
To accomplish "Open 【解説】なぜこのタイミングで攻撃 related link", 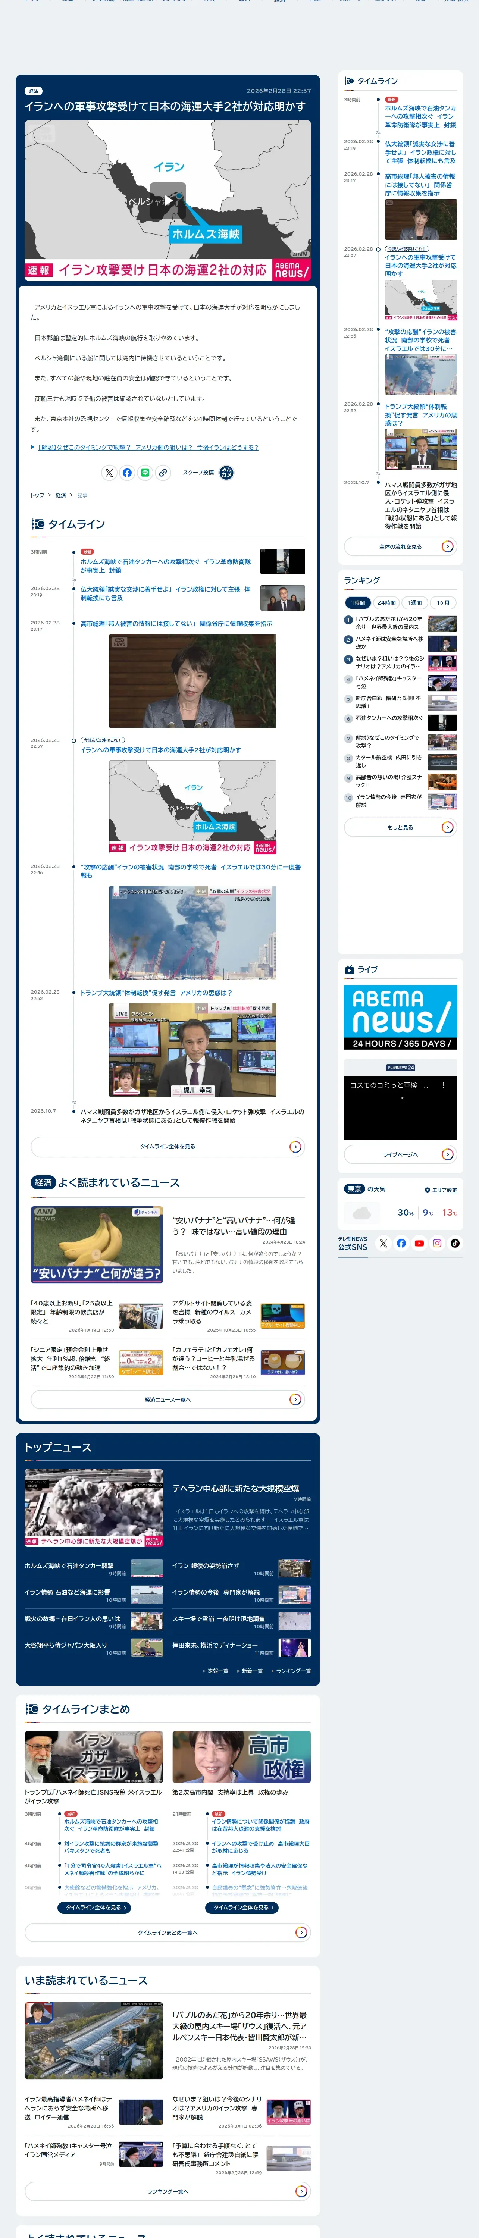I will 148,448.
